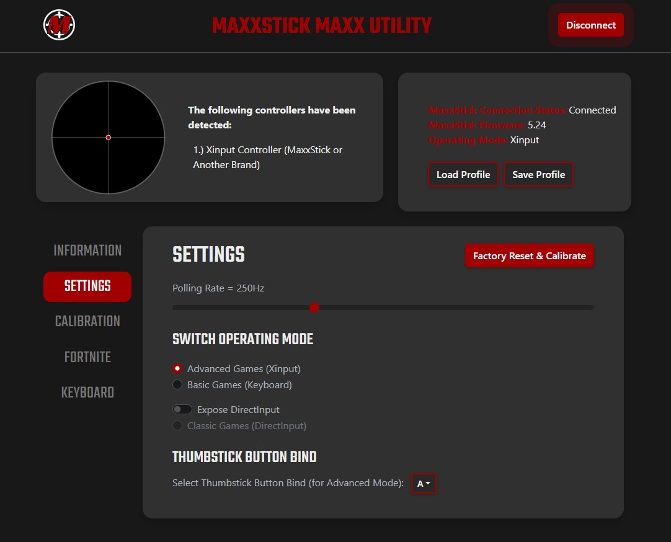Open the FORTNITE configuration page
The height and width of the screenshot is (542, 671).
[x=87, y=357]
